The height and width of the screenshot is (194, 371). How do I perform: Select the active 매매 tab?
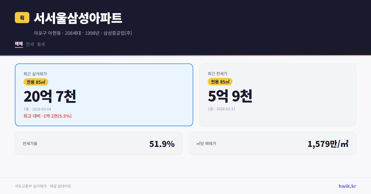click(19, 44)
